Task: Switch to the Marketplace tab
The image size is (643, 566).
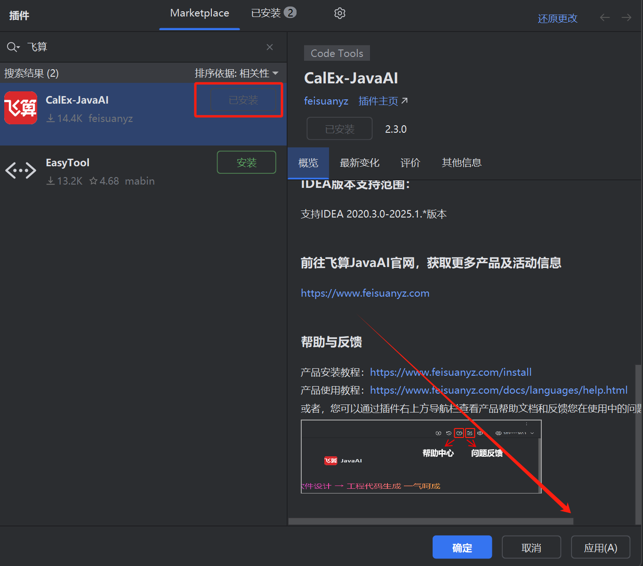Action: tap(200, 13)
